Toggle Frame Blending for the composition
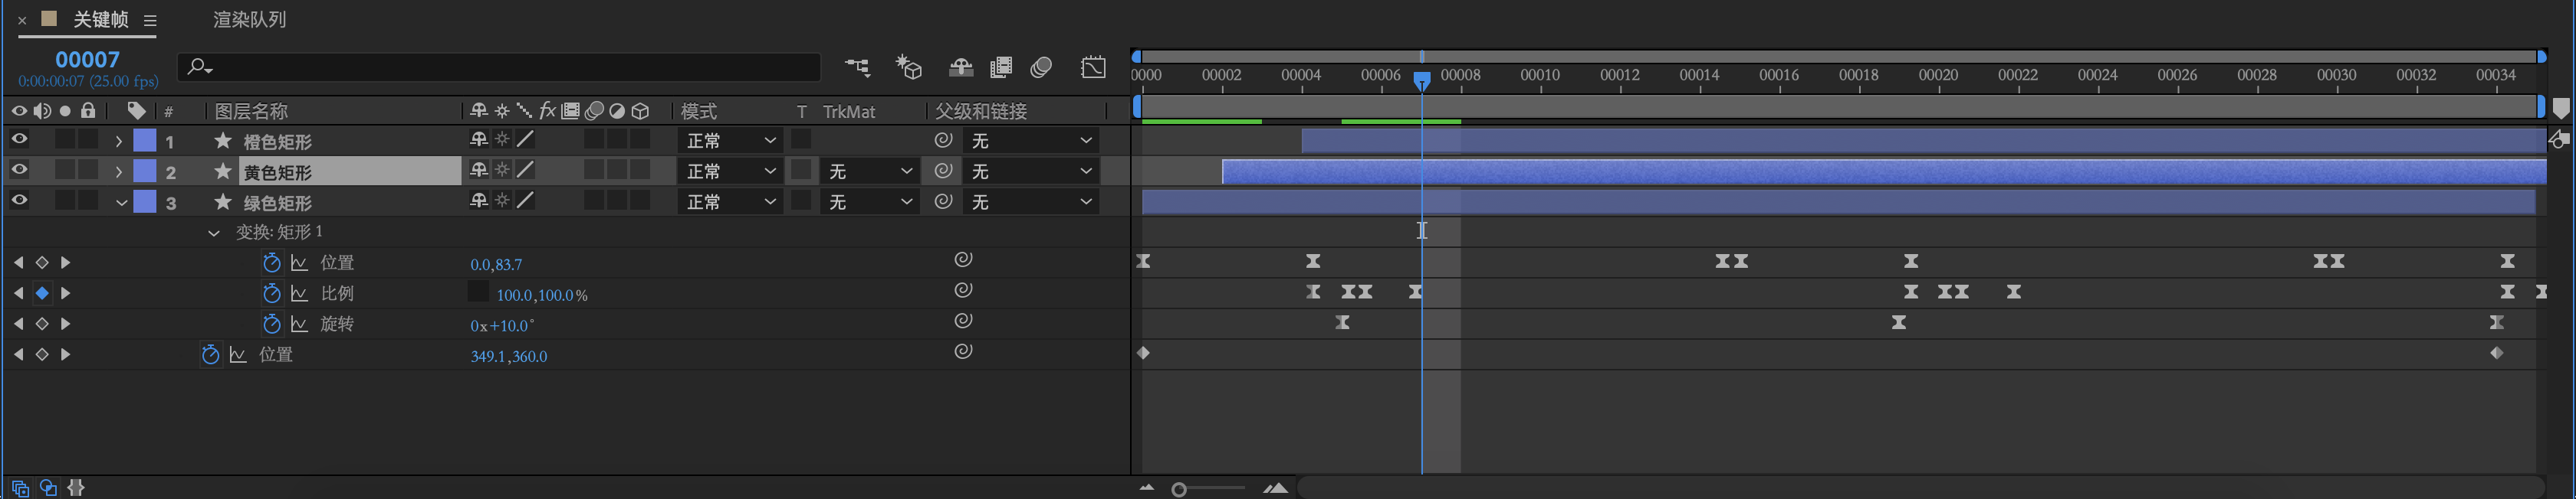 [x=1001, y=68]
